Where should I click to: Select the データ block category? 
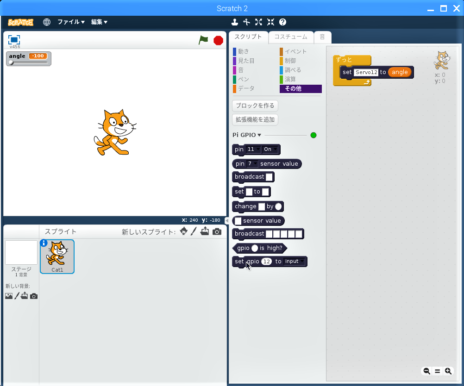point(246,88)
